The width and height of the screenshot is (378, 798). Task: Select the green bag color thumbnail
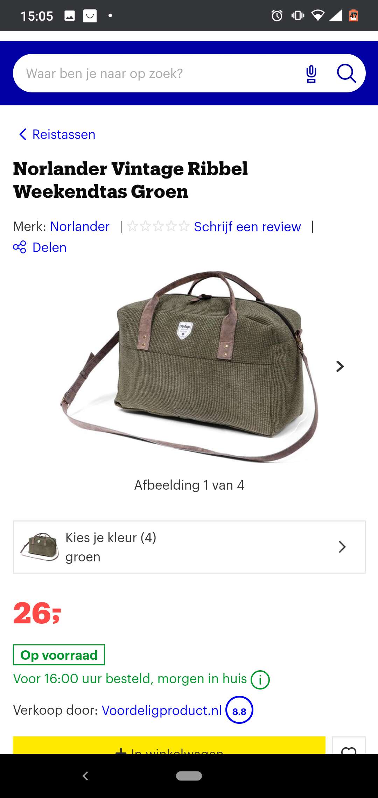pos(40,547)
